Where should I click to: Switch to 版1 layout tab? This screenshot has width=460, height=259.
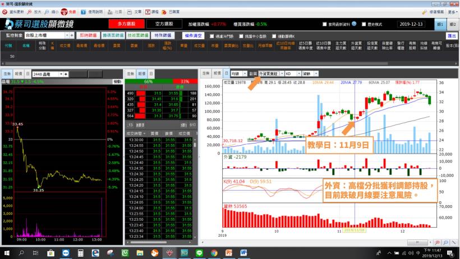pyautogui.click(x=440, y=24)
